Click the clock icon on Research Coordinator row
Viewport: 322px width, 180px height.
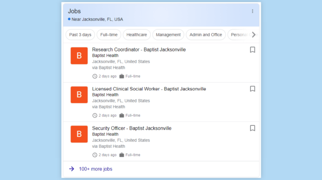[x=95, y=76]
